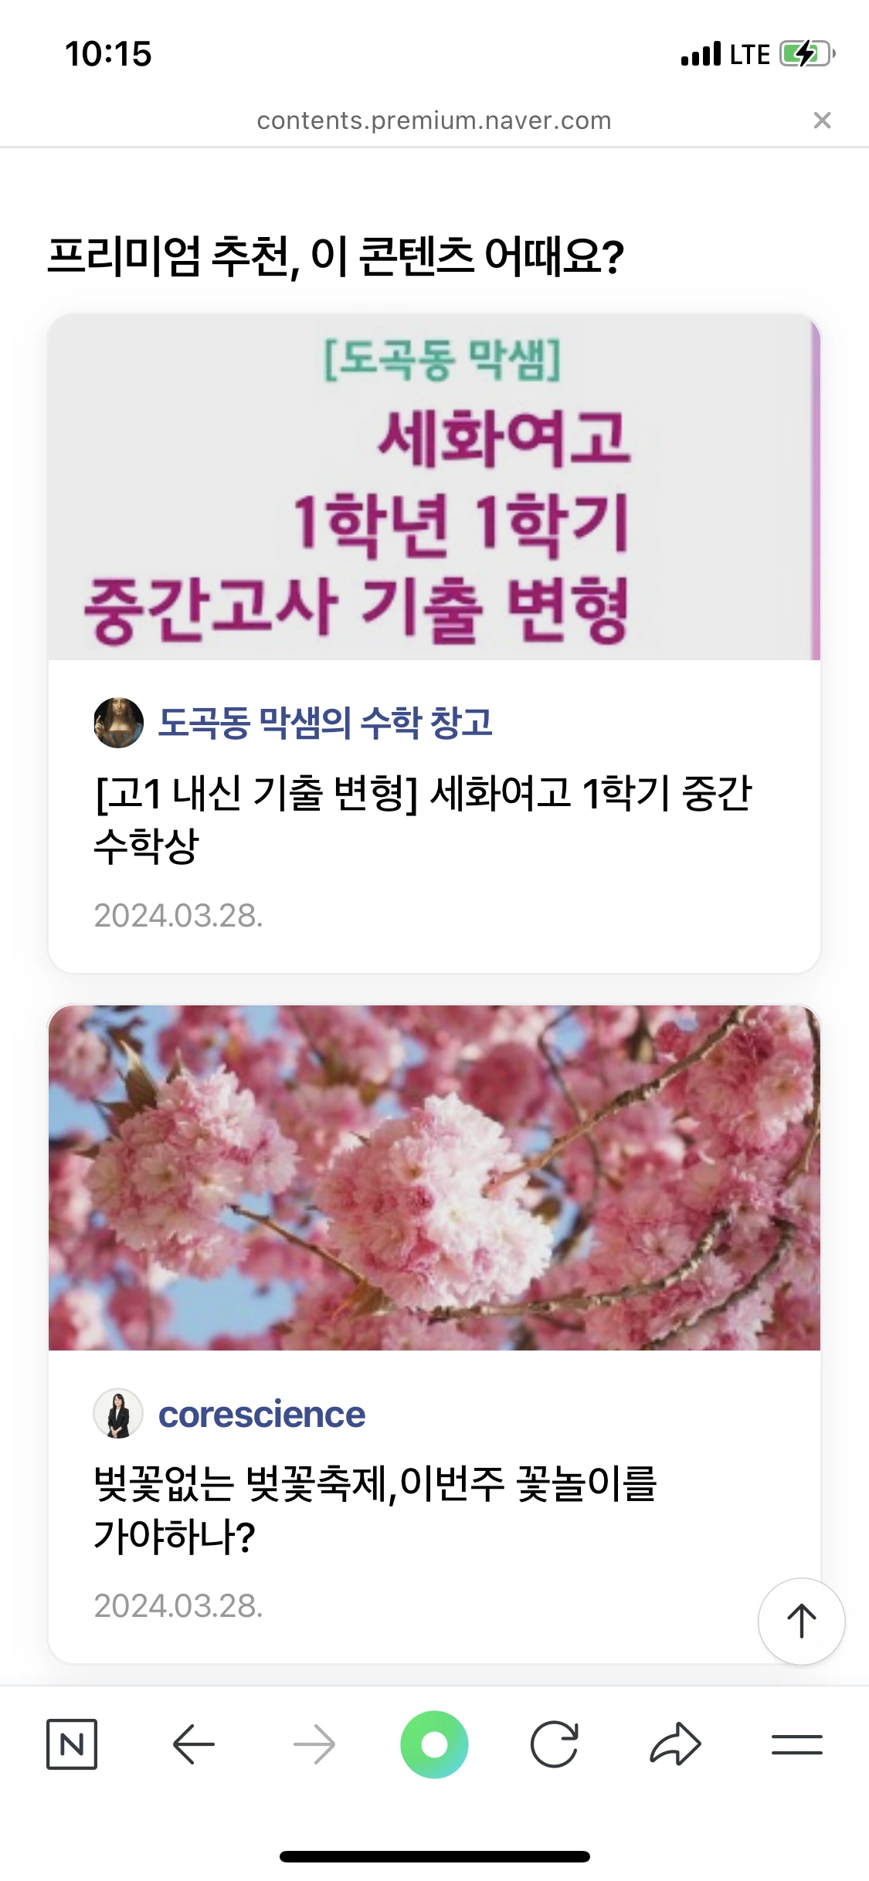This screenshot has width=869, height=1881.
Task: Open the hamburger menu in bottom bar
Action: pos(796,1744)
